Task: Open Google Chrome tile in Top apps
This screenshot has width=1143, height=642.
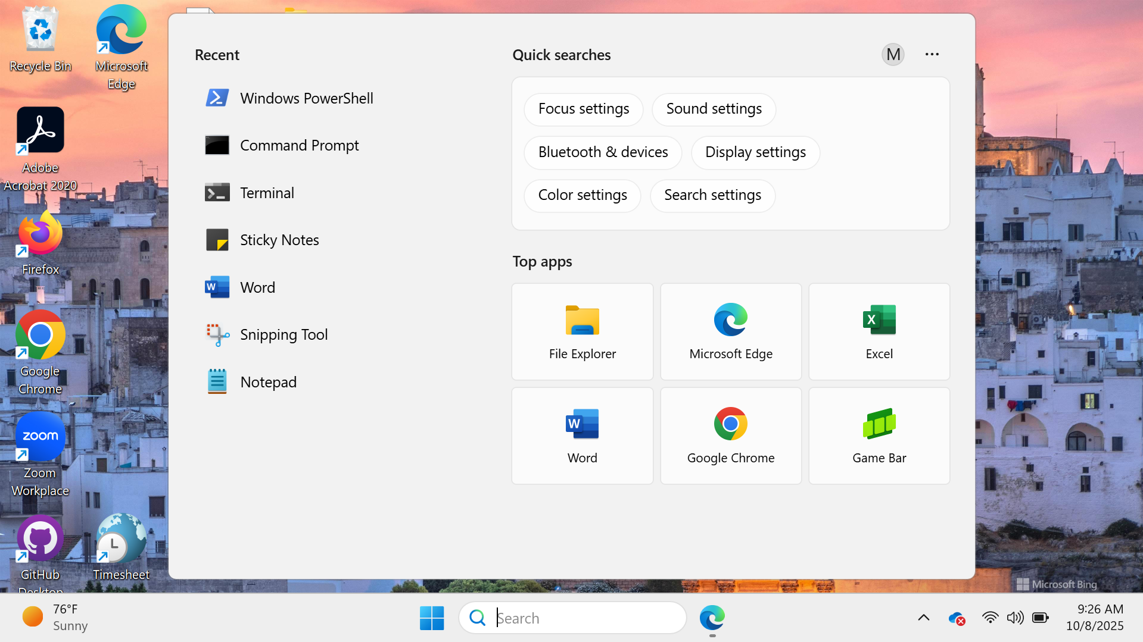Action: pyautogui.click(x=730, y=436)
